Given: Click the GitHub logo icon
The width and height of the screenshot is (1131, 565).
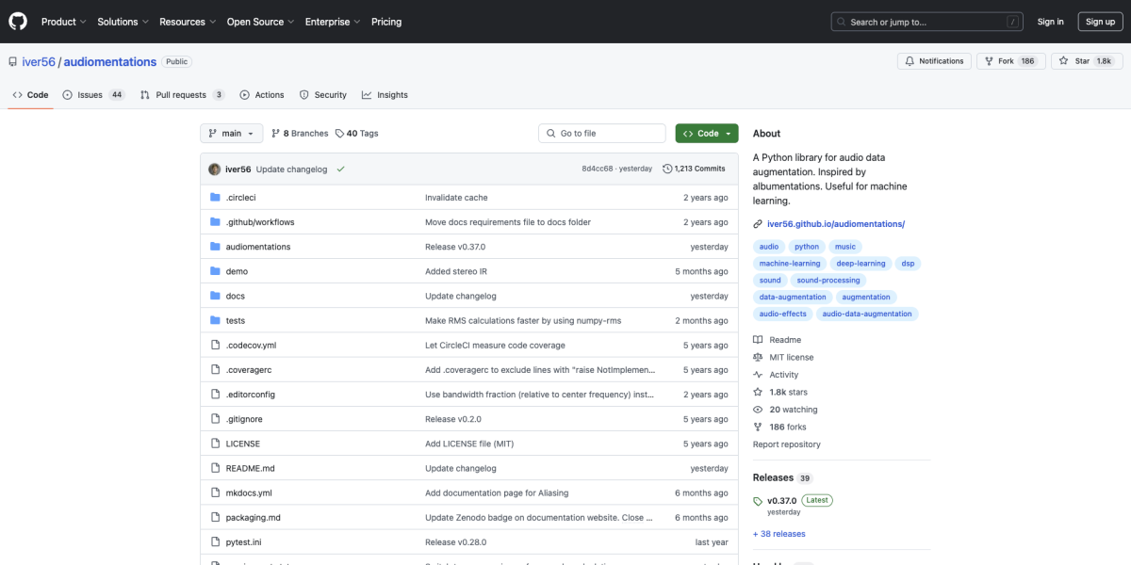Looking at the screenshot, I should pyautogui.click(x=18, y=21).
